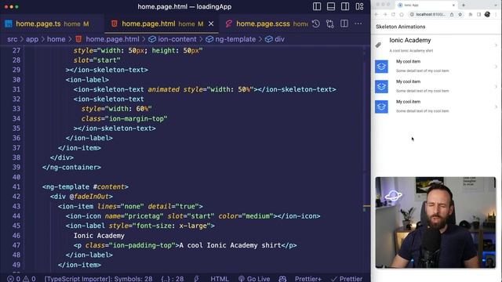Click 'A cool Ionic Academy shirt' subtitle in browser
Viewport: 502px width, 282px height.
411,50
